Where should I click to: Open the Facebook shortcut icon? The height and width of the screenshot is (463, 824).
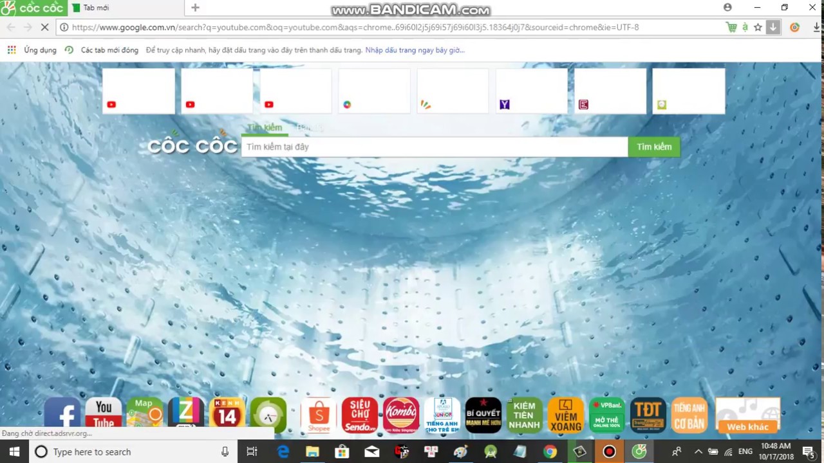[x=62, y=415]
